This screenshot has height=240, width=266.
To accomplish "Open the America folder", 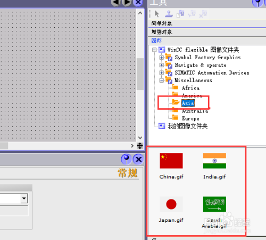I will [x=192, y=95].
